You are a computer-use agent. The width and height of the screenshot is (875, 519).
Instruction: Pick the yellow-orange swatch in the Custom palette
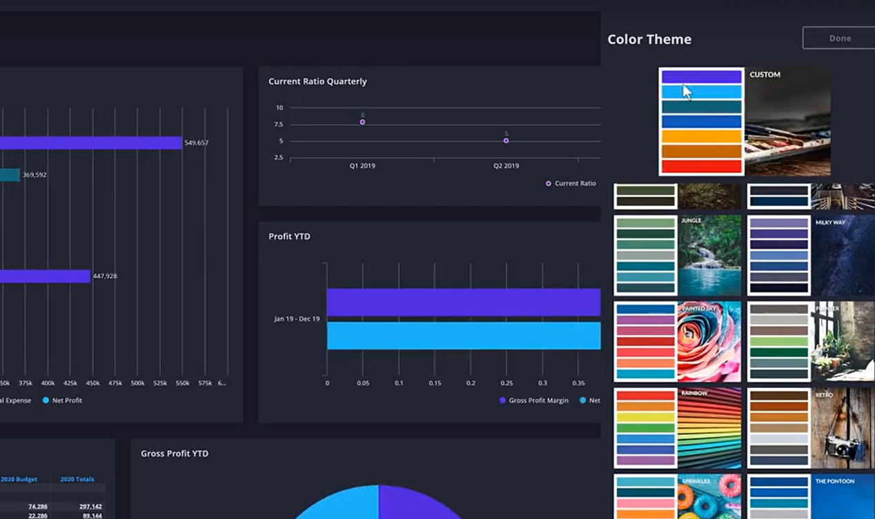click(x=701, y=137)
